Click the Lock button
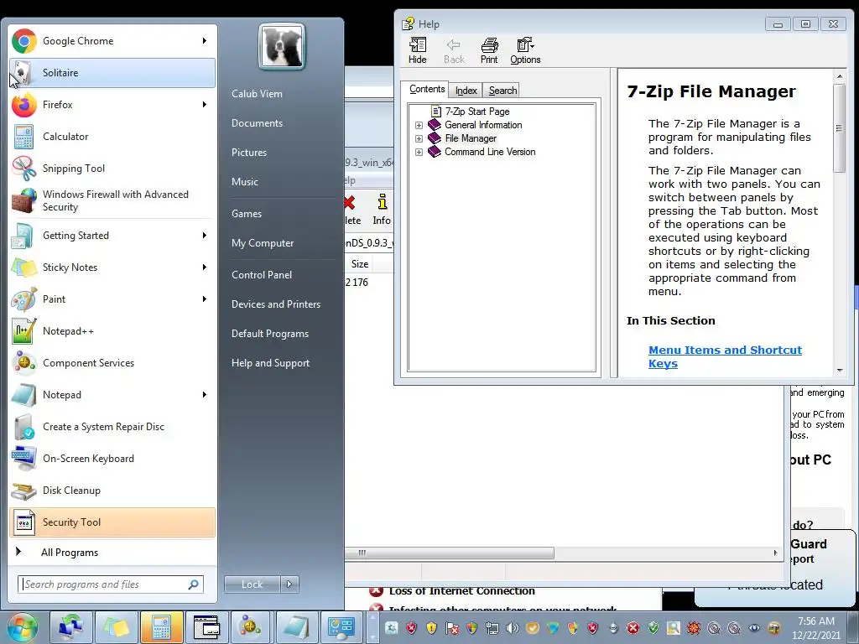This screenshot has width=859, height=644. (x=252, y=584)
